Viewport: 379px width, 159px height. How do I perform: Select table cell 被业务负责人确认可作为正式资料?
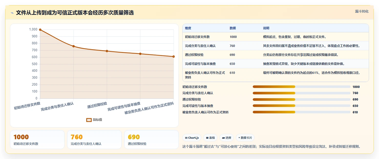pyautogui.click(x=205, y=75)
